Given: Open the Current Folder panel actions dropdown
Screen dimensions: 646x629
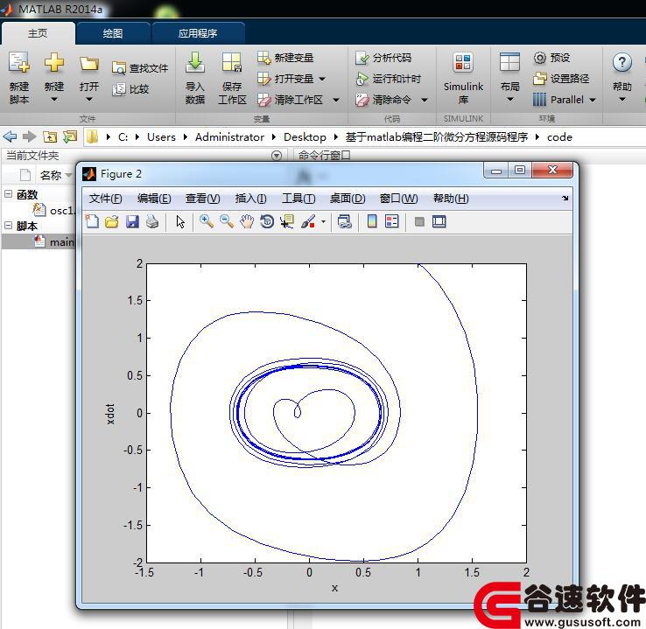Looking at the screenshot, I should coord(277,156).
